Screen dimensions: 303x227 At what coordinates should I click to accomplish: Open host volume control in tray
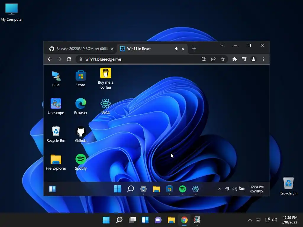(x=274, y=220)
